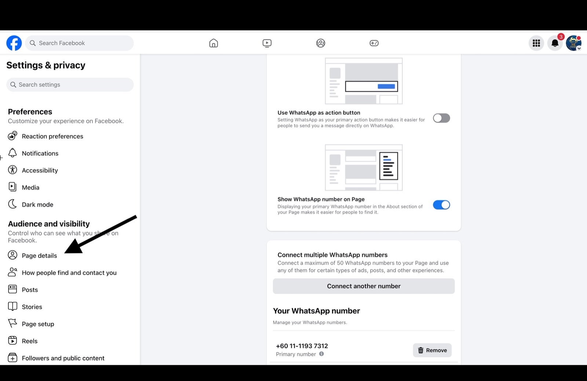Click the Followers and public content icon
587x381 pixels.
pos(12,358)
